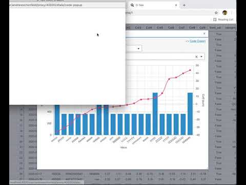The width and height of the screenshot is (246, 185).
Task: Open a new browser tab
Action: tap(184, 5)
